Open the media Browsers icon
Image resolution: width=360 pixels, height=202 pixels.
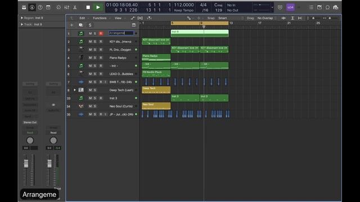336,7
